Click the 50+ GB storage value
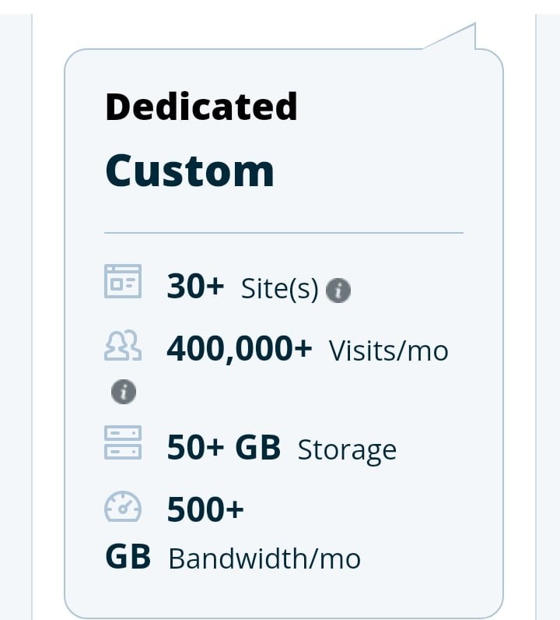560x620 pixels. pos(223,448)
